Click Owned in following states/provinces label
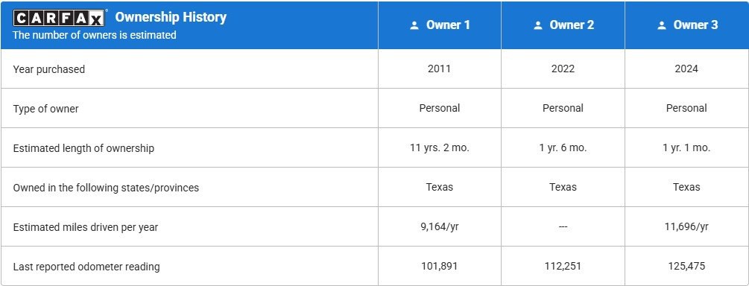Screen dimensions: 749x286 point(106,188)
